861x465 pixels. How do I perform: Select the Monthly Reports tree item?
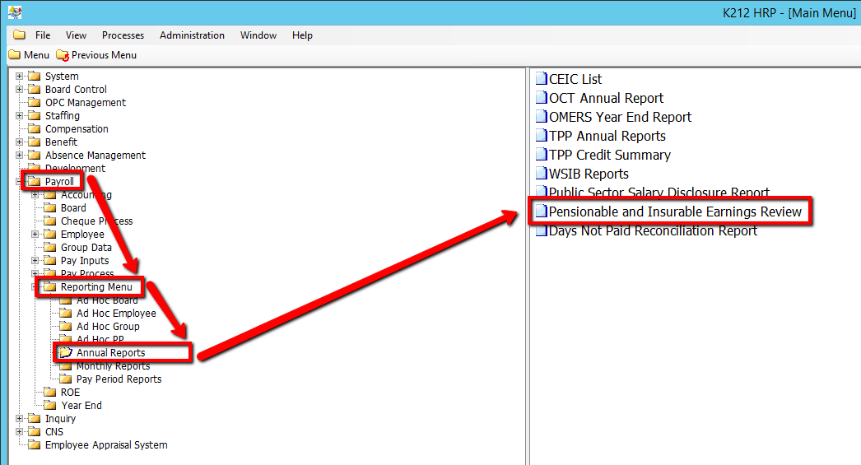click(113, 366)
